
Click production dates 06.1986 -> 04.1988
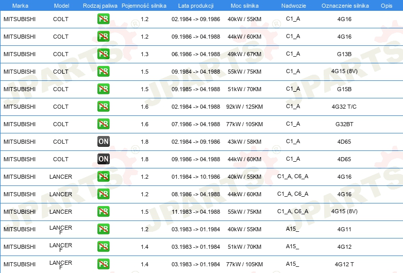pos(196,54)
